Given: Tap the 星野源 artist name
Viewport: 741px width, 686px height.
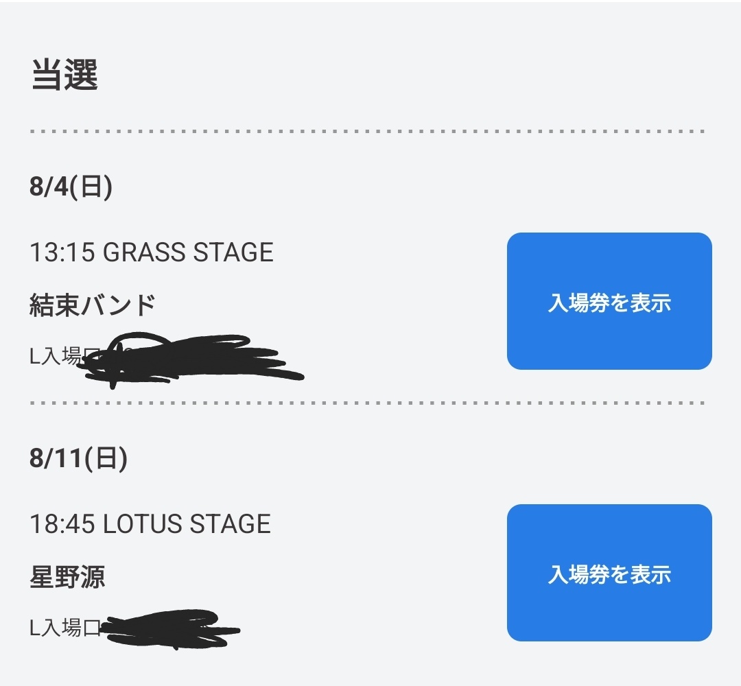Looking at the screenshot, I should pyautogui.click(x=67, y=577).
